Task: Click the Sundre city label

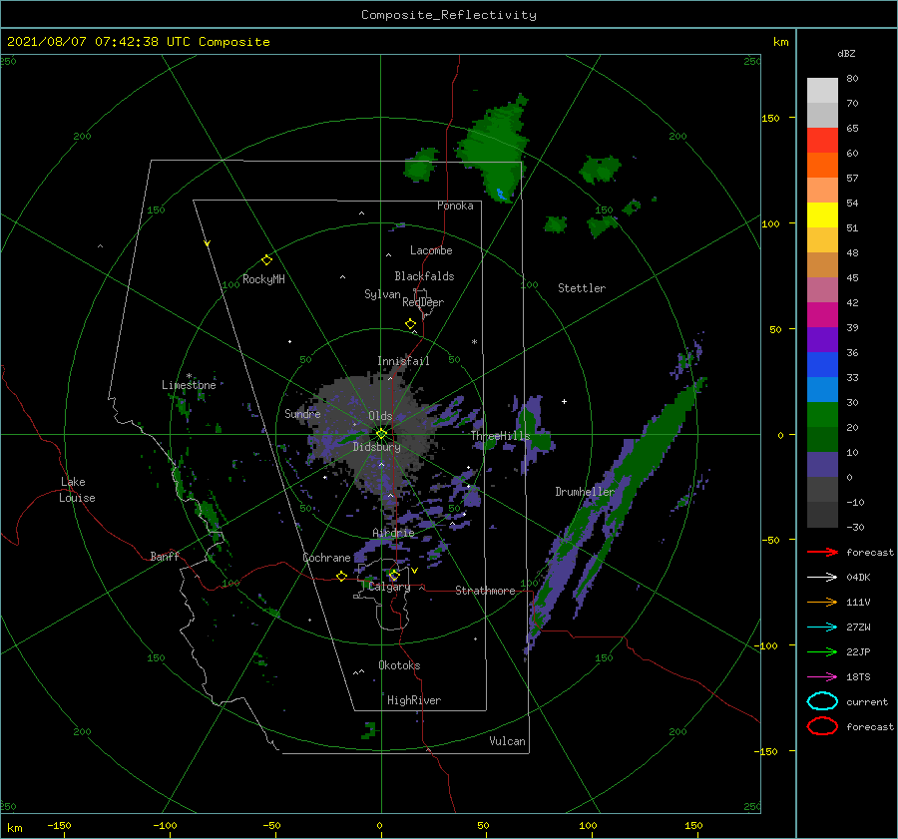Action: [302, 413]
